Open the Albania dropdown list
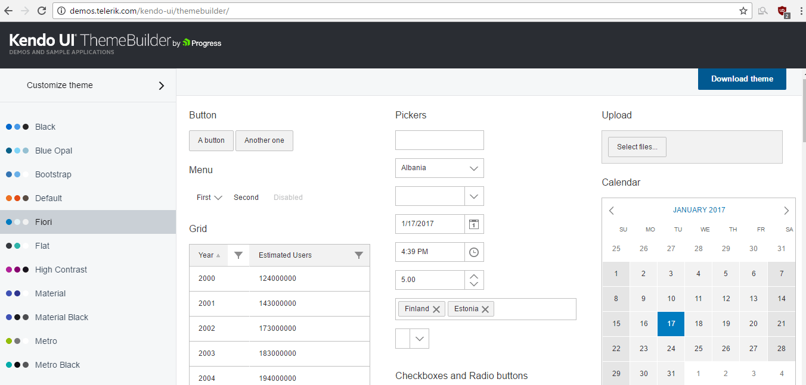This screenshot has height=385, width=806. (x=439, y=168)
